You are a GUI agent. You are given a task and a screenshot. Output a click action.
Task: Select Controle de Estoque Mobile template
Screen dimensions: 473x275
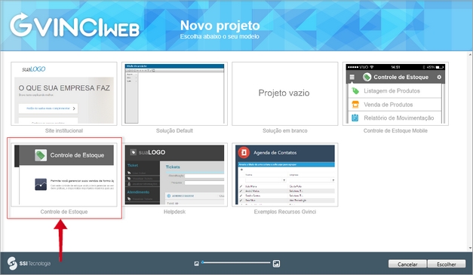(x=395, y=93)
